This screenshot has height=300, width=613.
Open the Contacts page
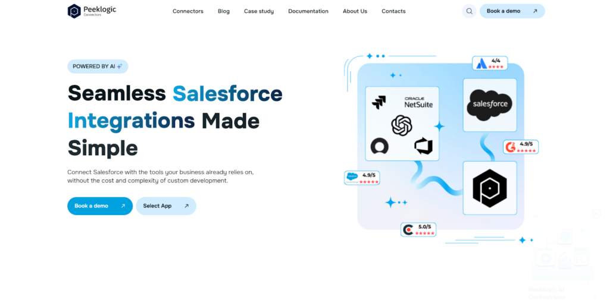point(393,11)
